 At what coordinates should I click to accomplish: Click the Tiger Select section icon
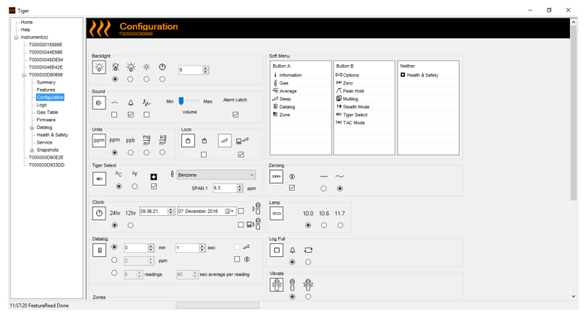coord(99,178)
